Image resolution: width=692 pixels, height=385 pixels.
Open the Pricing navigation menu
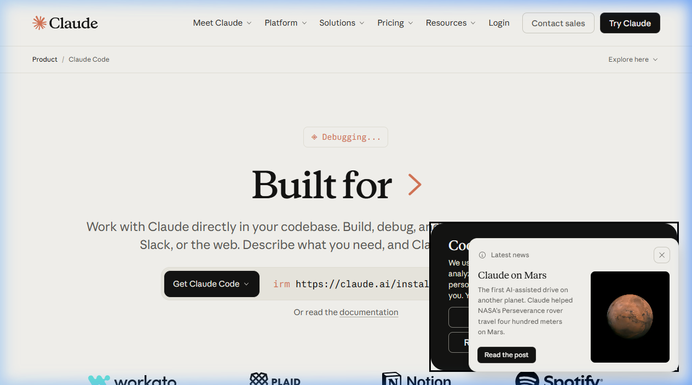tap(395, 23)
